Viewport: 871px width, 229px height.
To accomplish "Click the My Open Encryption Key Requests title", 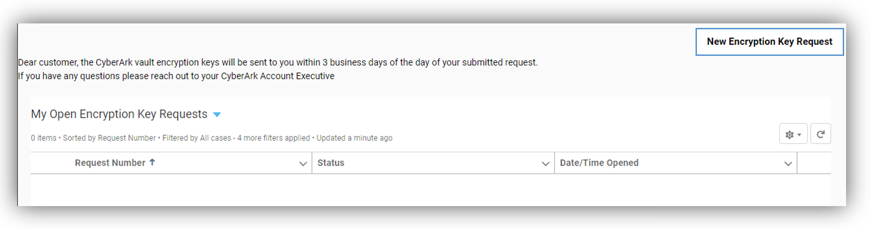I will 119,114.
